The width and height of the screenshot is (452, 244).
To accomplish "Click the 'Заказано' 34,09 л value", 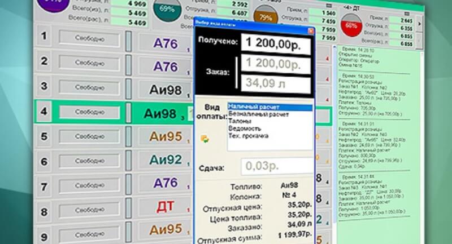I will 299,224.
